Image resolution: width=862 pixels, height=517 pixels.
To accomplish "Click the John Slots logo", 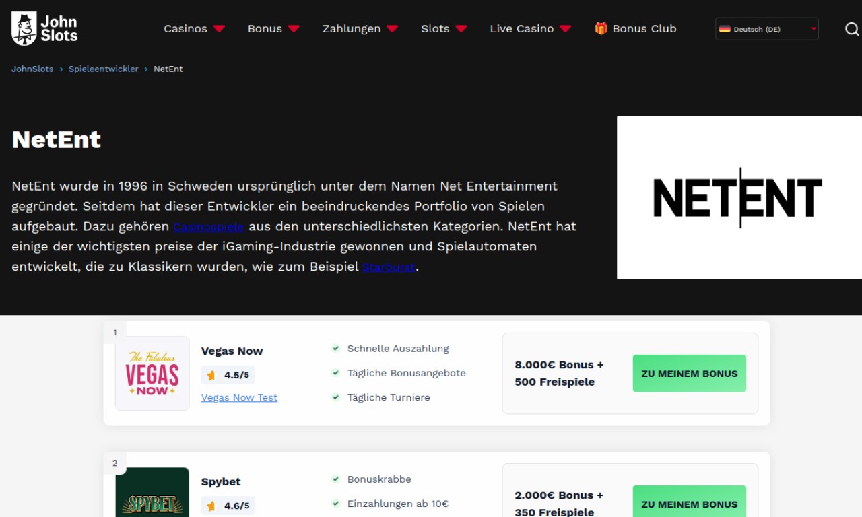I will pyautogui.click(x=44, y=28).
